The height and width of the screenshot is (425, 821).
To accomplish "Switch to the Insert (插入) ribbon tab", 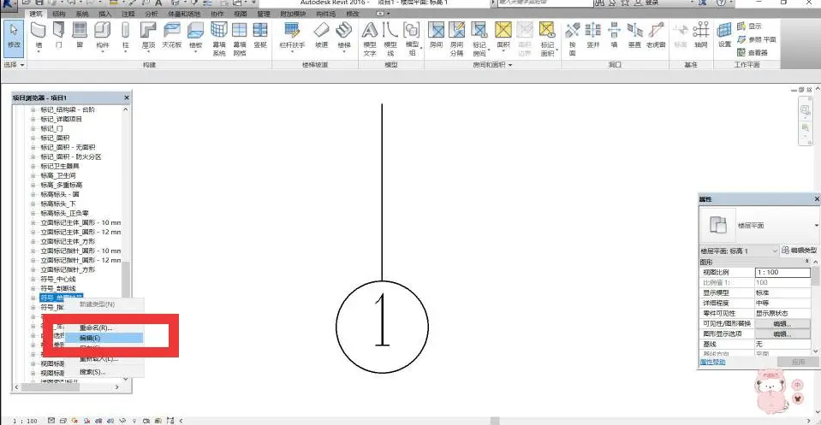I will click(x=105, y=14).
